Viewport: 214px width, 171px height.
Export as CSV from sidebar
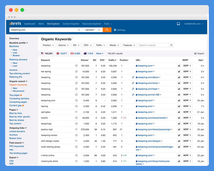click(11, 161)
